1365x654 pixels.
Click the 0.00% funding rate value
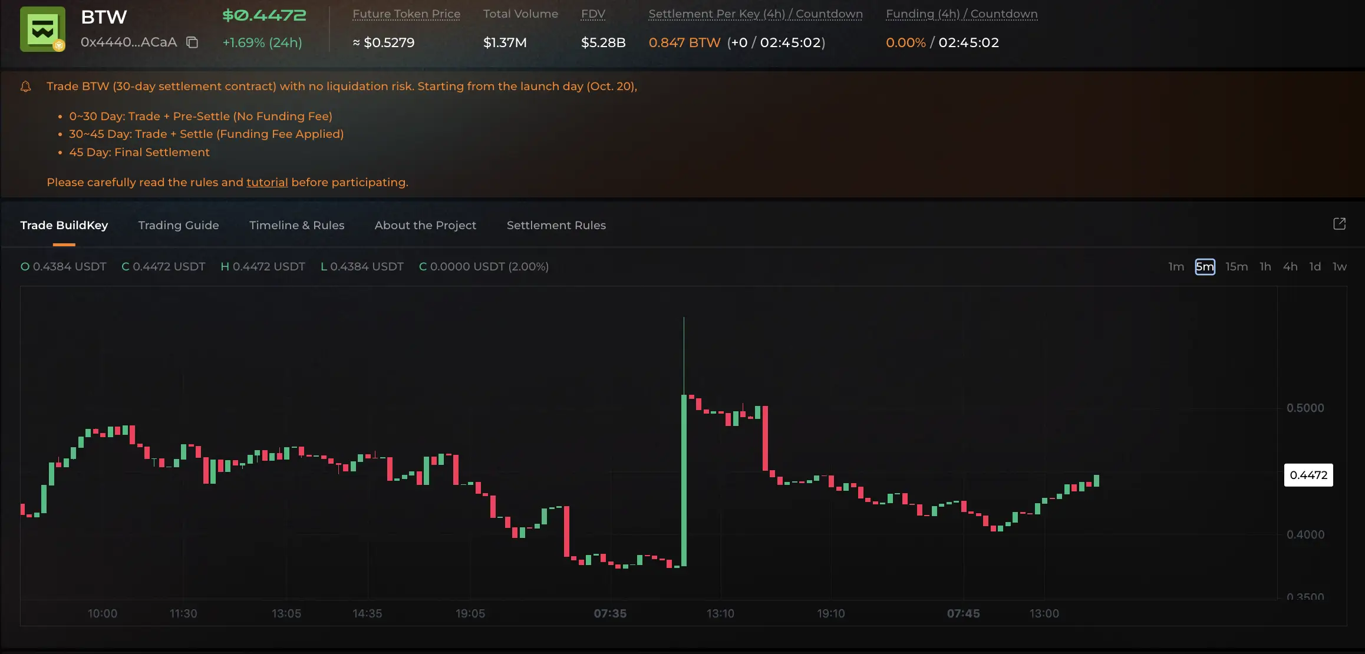pyautogui.click(x=906, y=42)
